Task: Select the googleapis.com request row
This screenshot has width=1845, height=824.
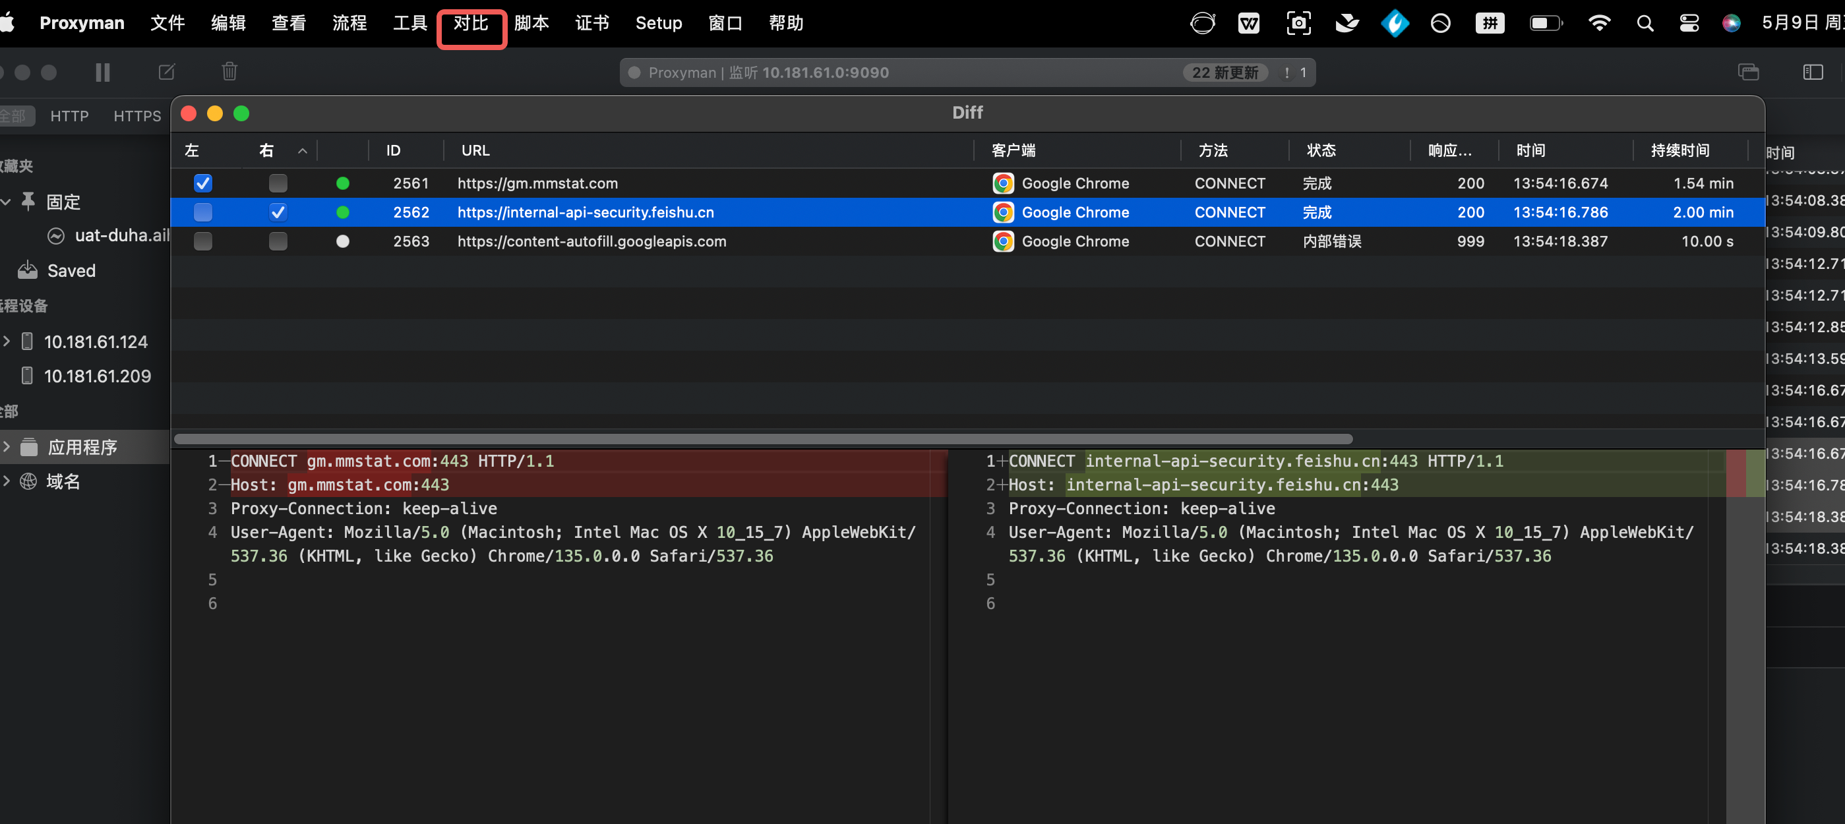Action: tap(591, 242)
